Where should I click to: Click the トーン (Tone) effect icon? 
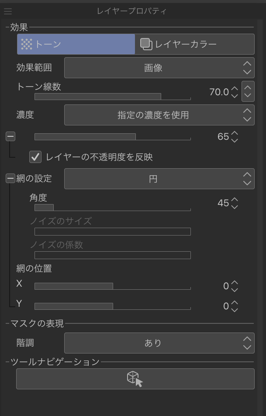(27, 44)
